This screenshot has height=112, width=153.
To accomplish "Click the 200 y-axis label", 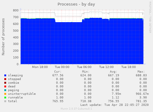I will point(16,51).
